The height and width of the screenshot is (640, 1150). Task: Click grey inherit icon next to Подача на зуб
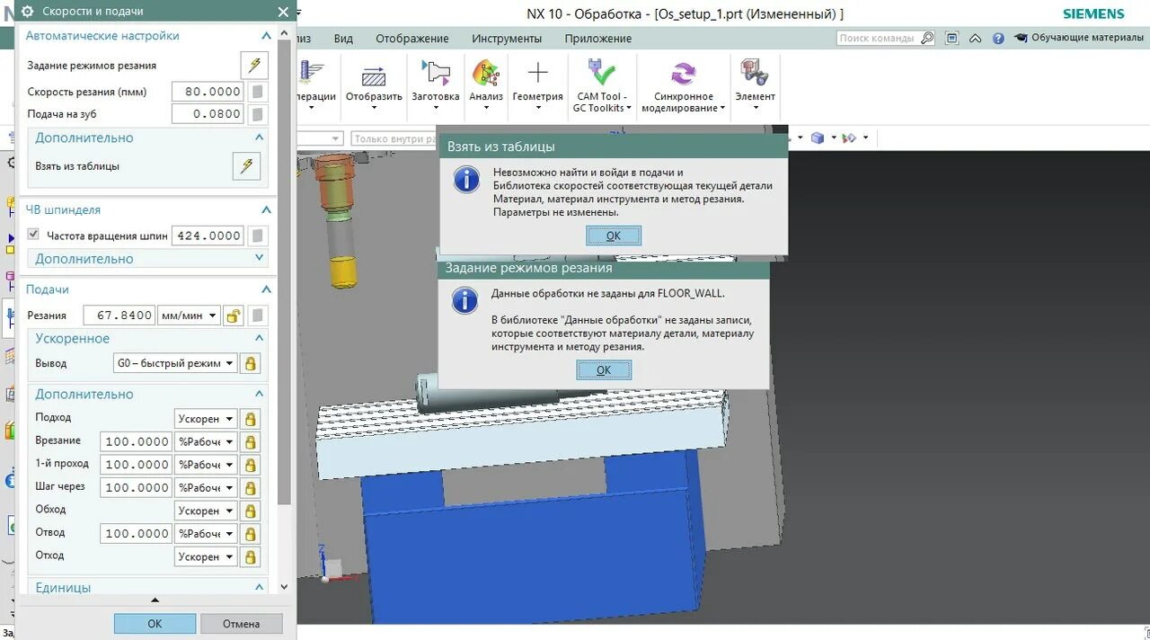(x=258, y=114)
